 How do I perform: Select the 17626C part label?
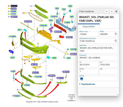point(17,96)
